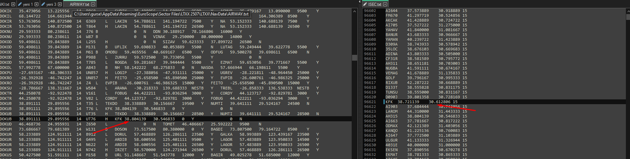630x159 pixels.
Task: Click the P988 airway in the DOKOD row
Action: 91,57
